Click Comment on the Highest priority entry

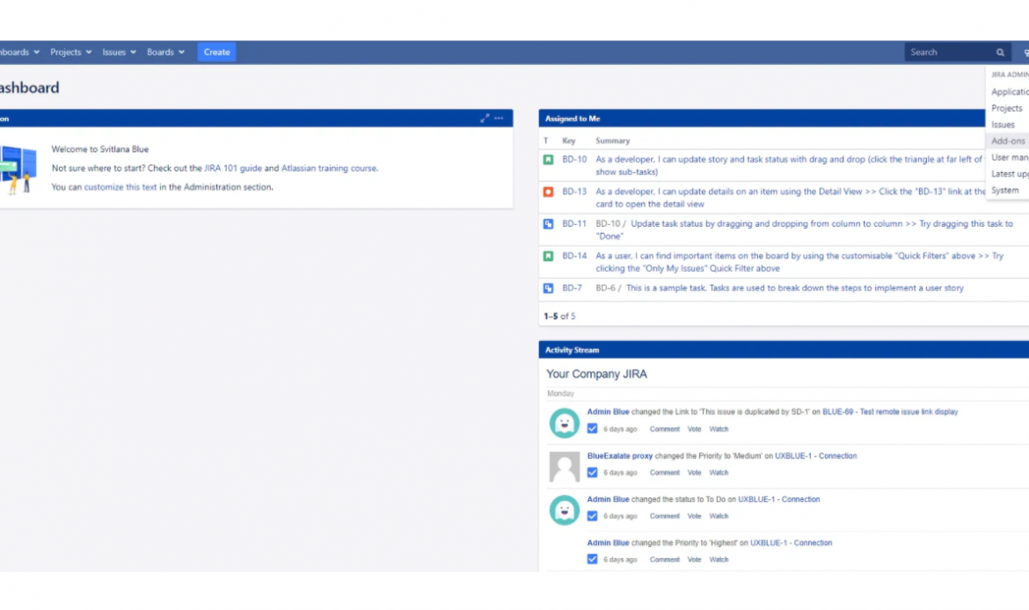click(x=664, y=560)
